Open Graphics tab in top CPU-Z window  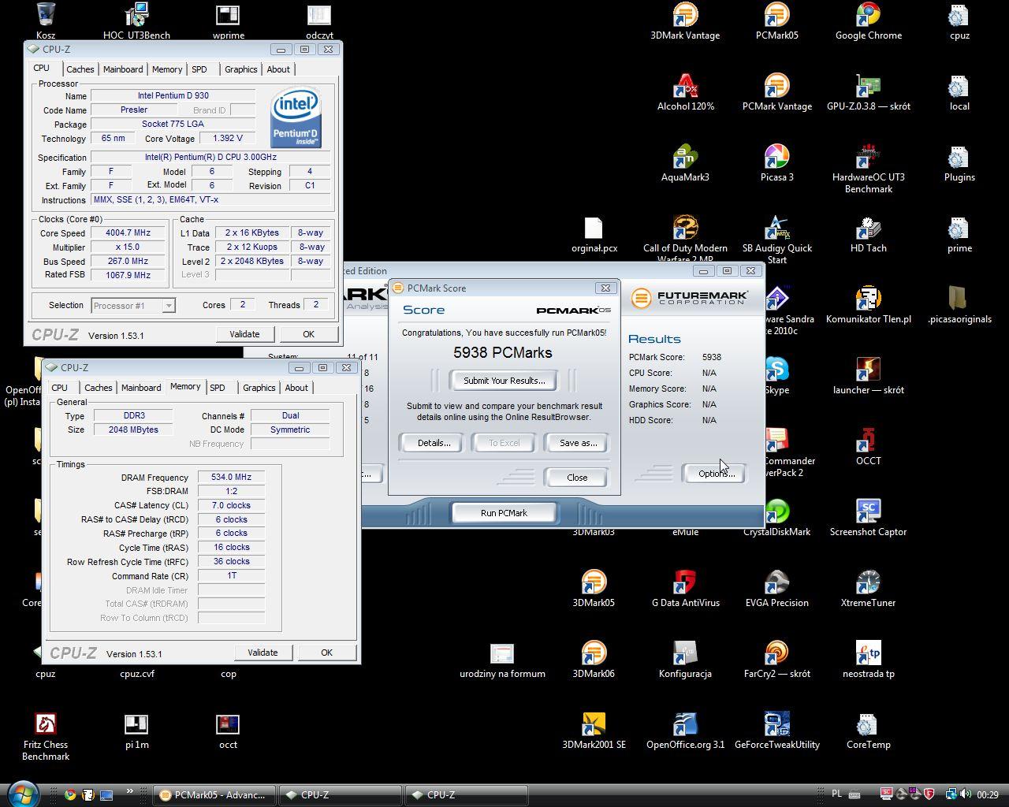[x=240, y=69]
